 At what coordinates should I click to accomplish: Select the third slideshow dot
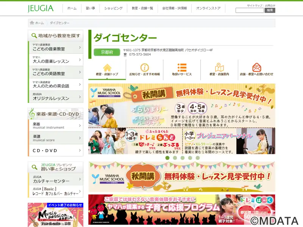click(x=183, y=158)
